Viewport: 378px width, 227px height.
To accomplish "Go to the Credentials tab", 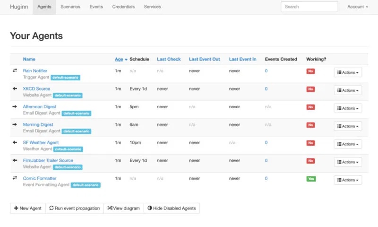I will [123, 7].
